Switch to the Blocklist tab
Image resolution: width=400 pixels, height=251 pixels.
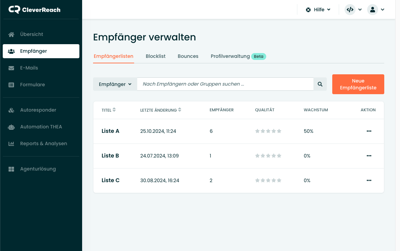[x=155, y=56]
